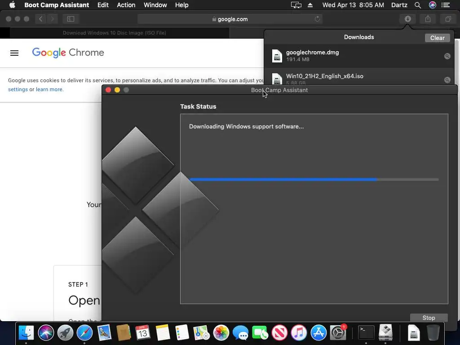Open Maps from the Dock
460x345 pixels.
coord(201,333)
